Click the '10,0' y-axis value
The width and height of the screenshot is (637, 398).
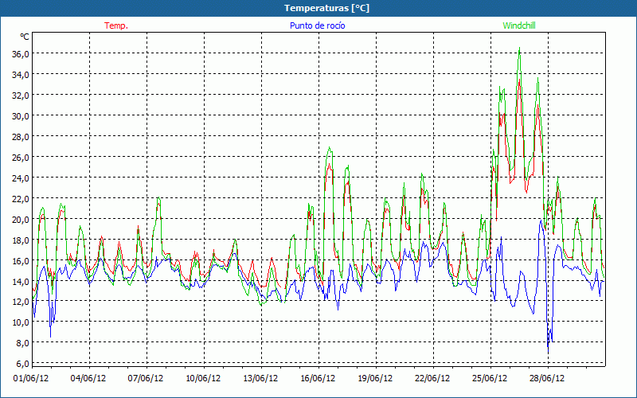click(21, 322)
